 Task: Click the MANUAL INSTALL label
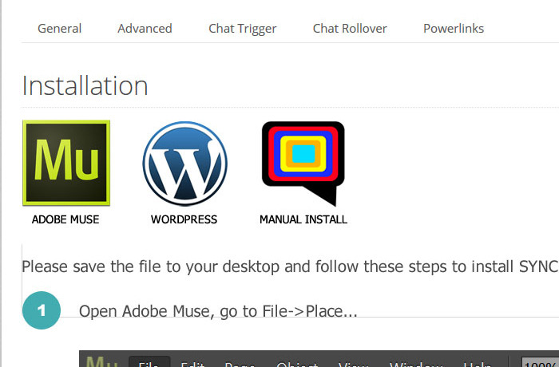pyautogui.click(x=303, y=219)
